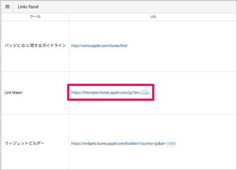Click the ツール column header
Image resolution: width=237 pixels, height=170 pixels.
click(35, 17)
